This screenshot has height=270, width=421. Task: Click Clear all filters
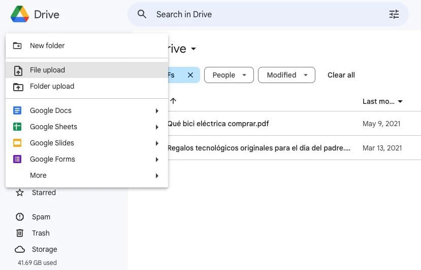(341, 75)
